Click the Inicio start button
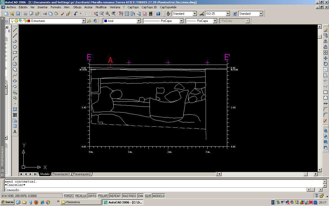The image size is (329, 206). [7, 202]
